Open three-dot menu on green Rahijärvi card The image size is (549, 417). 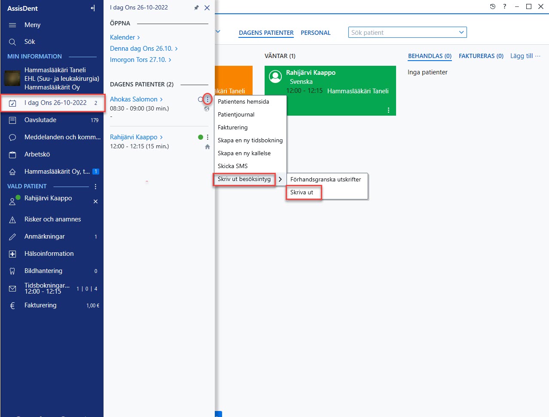pos(388,110)
